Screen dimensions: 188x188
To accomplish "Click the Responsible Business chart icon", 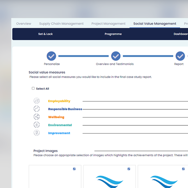I will [37, 109].
